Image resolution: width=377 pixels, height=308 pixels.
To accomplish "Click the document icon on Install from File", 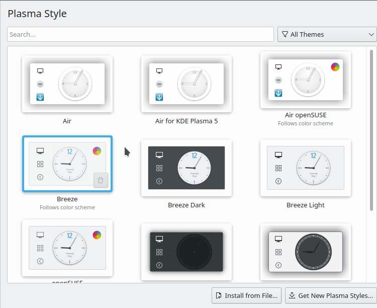I will click(219, 295).
